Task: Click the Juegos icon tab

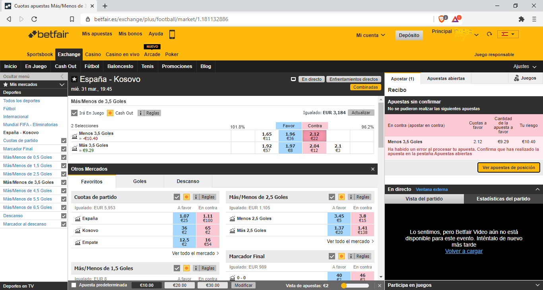Action: (525, 78)
